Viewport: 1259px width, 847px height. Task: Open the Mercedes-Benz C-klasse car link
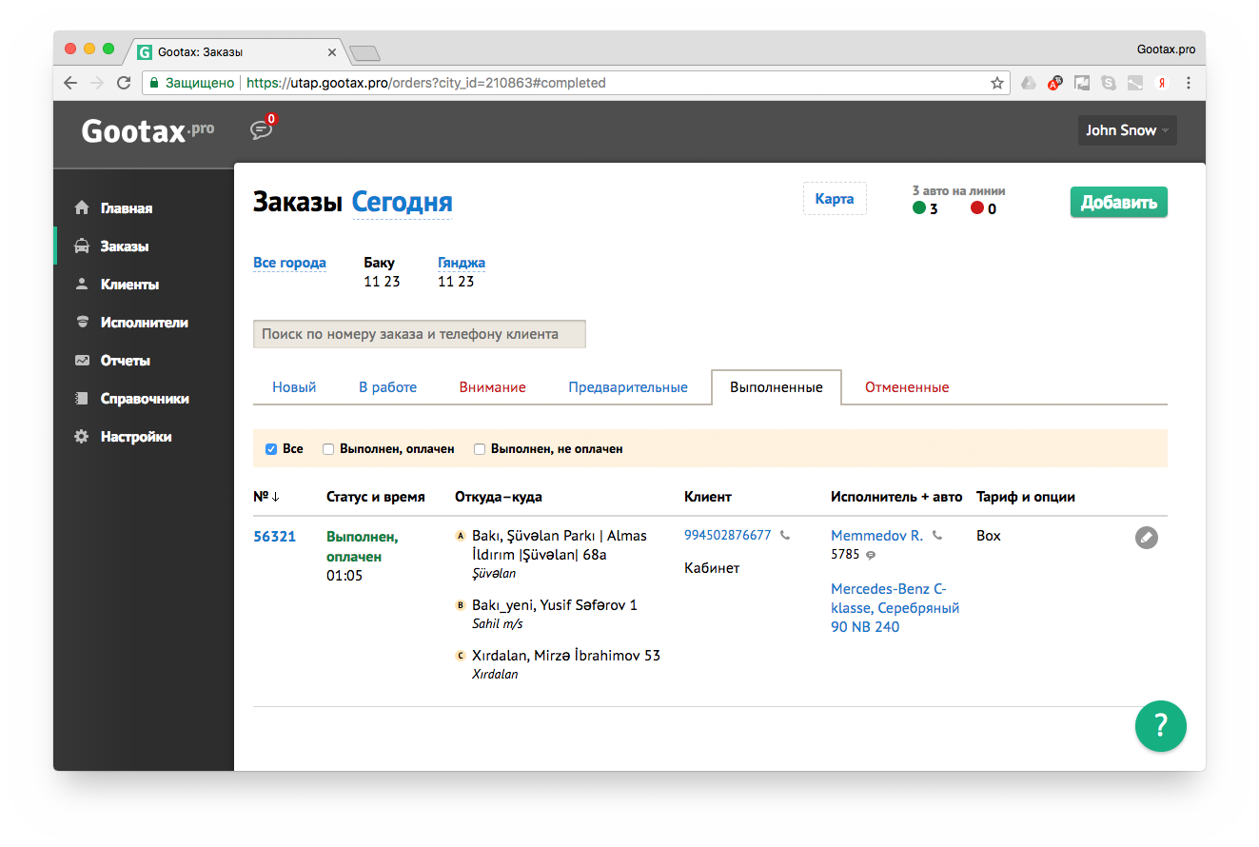[895, 607]
